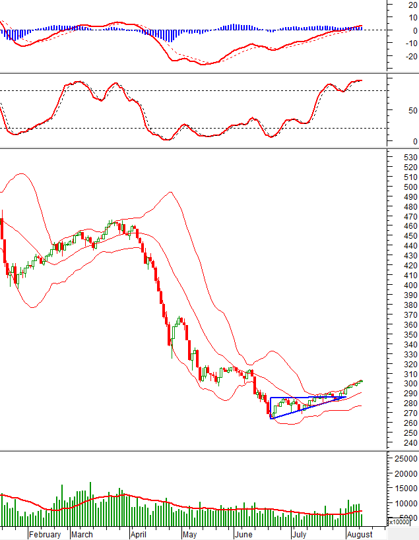Click the 440 price axis label
This screenshot has height=540, width=419.
pos(410,246)
